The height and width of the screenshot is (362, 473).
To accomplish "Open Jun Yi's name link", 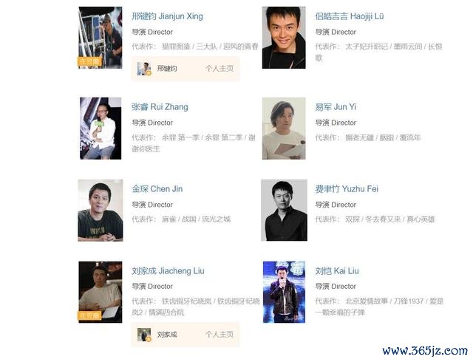I will pos(336,107).
